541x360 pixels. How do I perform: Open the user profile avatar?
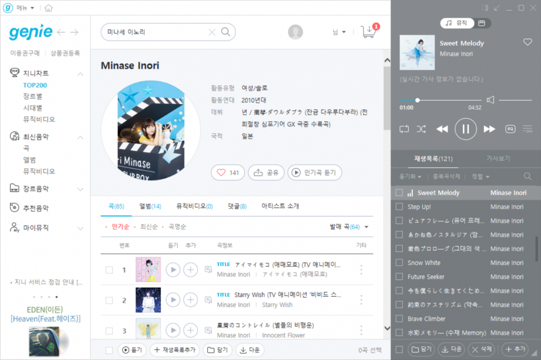coord(296,32)
